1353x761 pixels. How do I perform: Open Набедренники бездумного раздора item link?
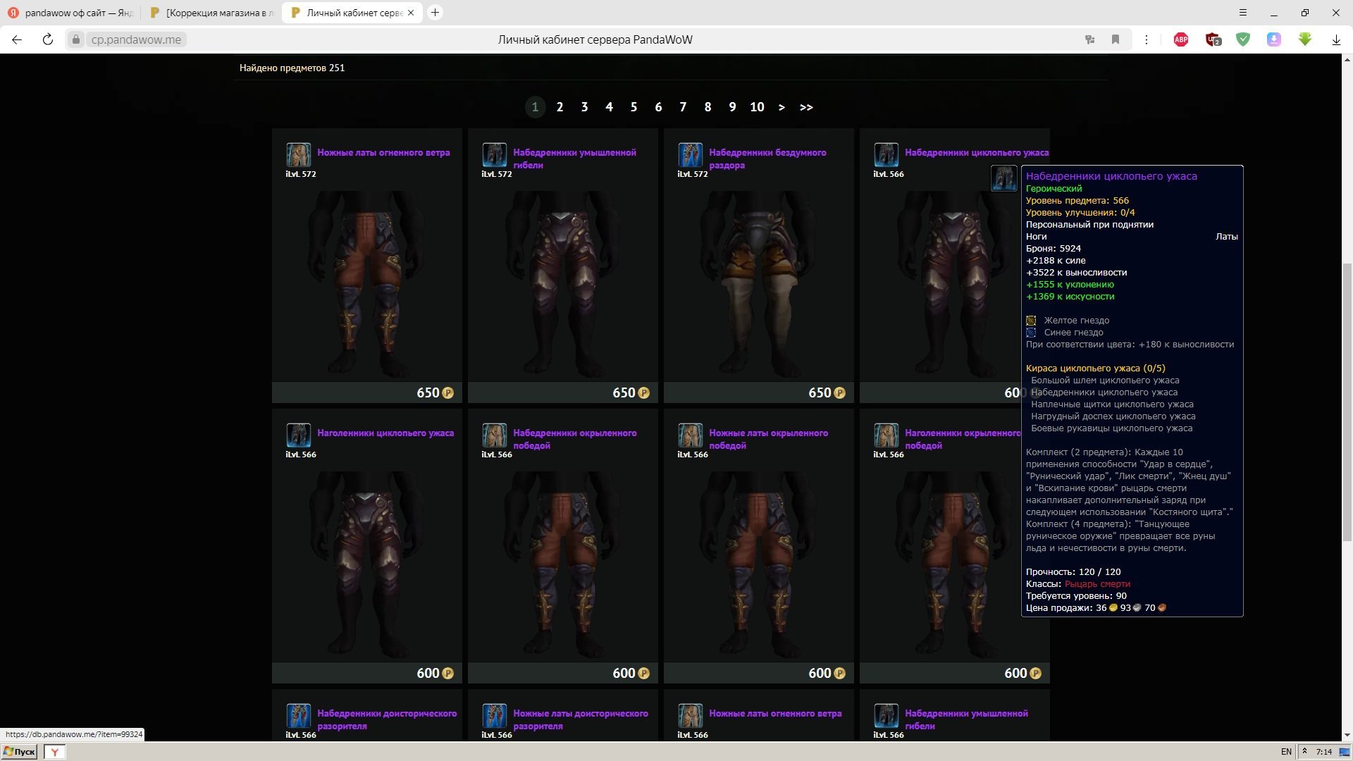pyautogui.click(x=767, y=159)
